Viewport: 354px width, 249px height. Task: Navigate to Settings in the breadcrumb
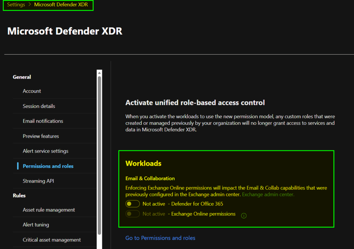(16, 4)
